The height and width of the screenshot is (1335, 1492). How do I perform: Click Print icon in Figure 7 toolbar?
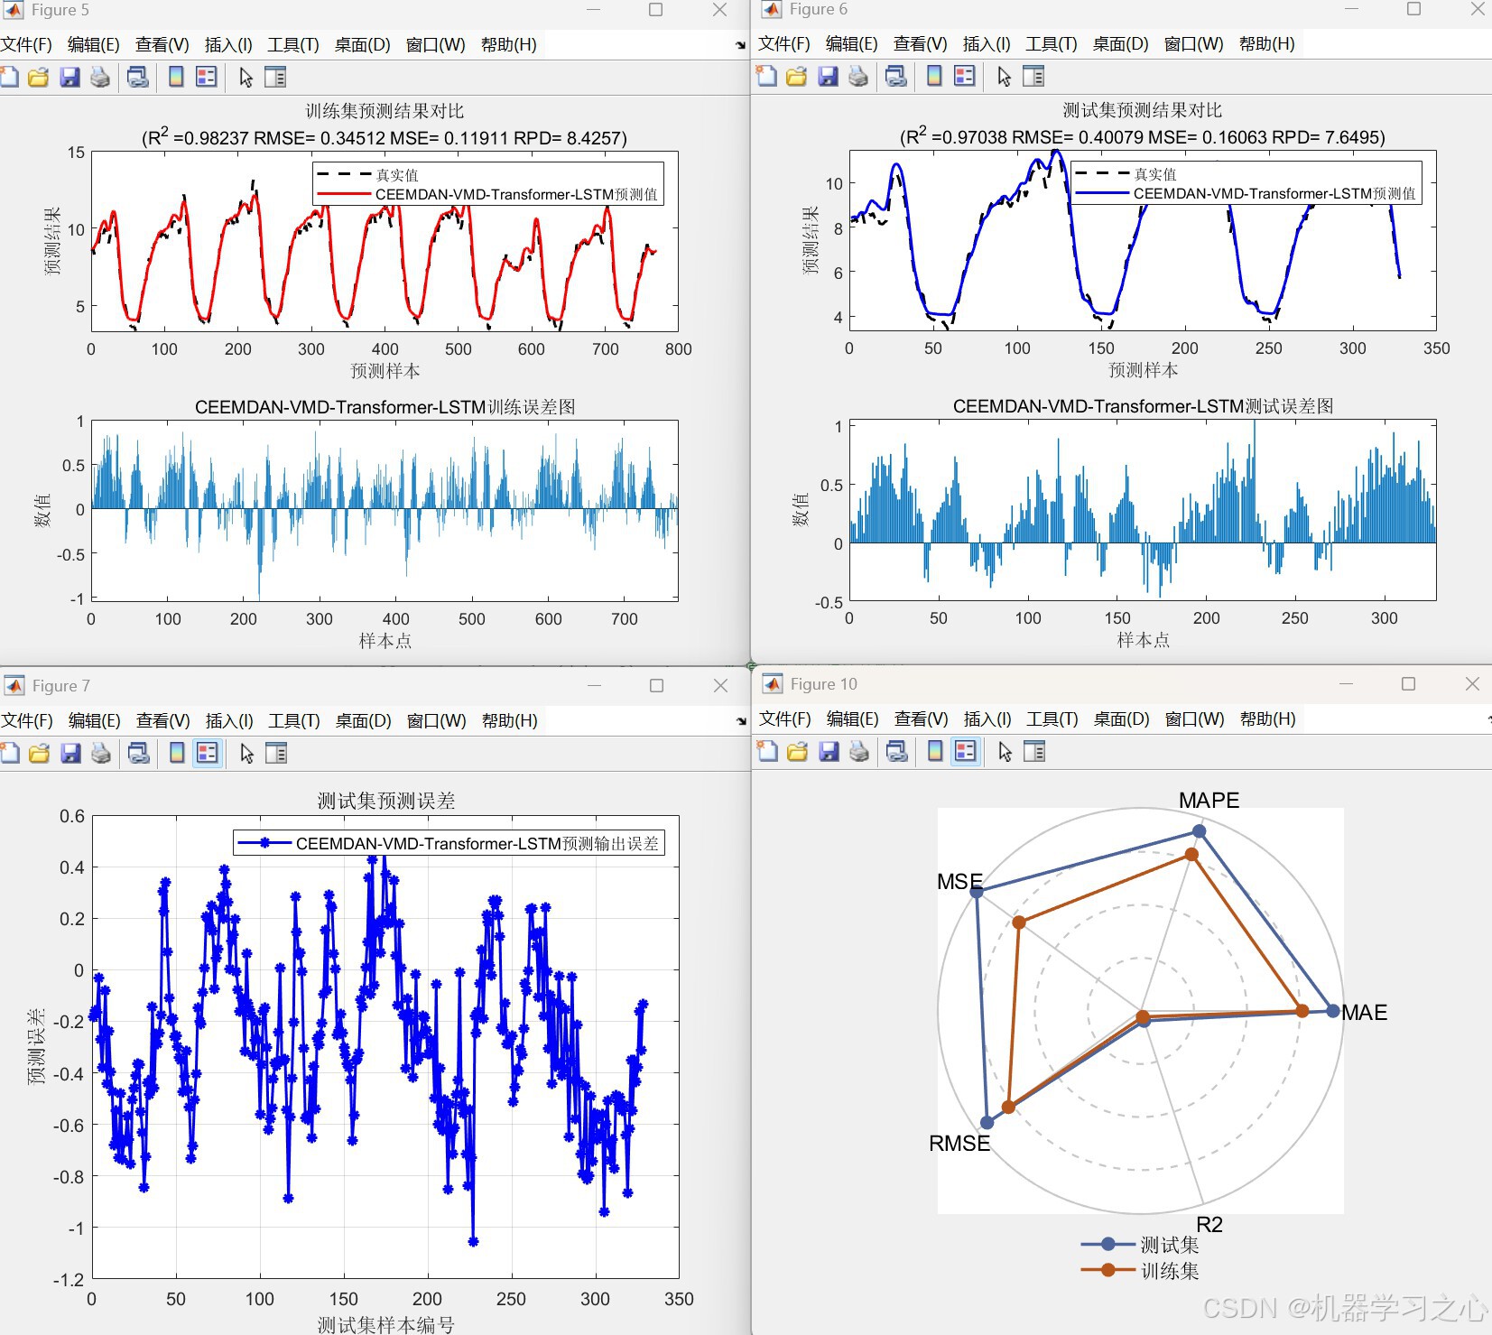pos(101,753)
